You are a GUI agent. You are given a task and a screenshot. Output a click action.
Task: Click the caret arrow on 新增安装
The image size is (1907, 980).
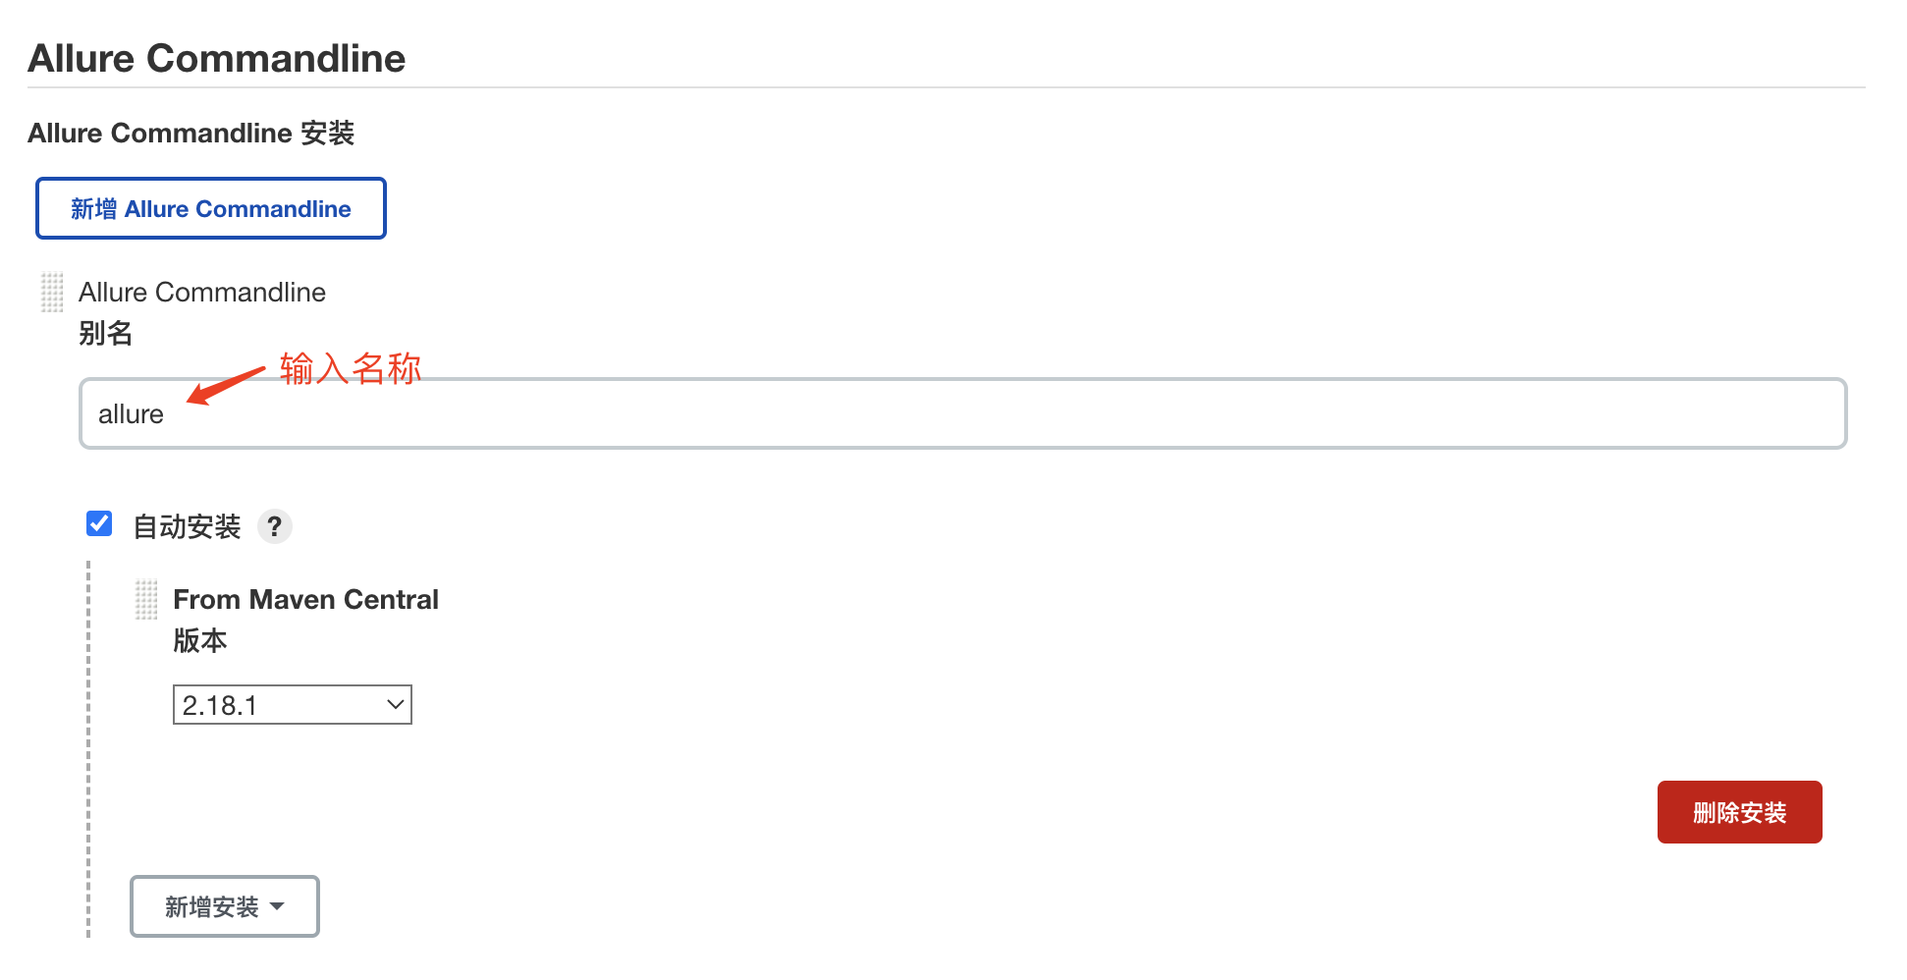[x=277, y=906]
